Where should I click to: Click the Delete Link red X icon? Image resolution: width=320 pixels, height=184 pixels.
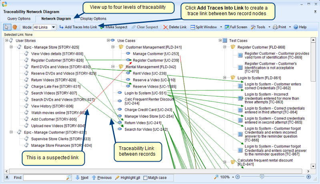(x=166, y=27)
